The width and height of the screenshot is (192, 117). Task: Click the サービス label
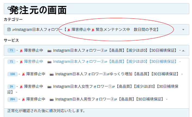(11, 40)
